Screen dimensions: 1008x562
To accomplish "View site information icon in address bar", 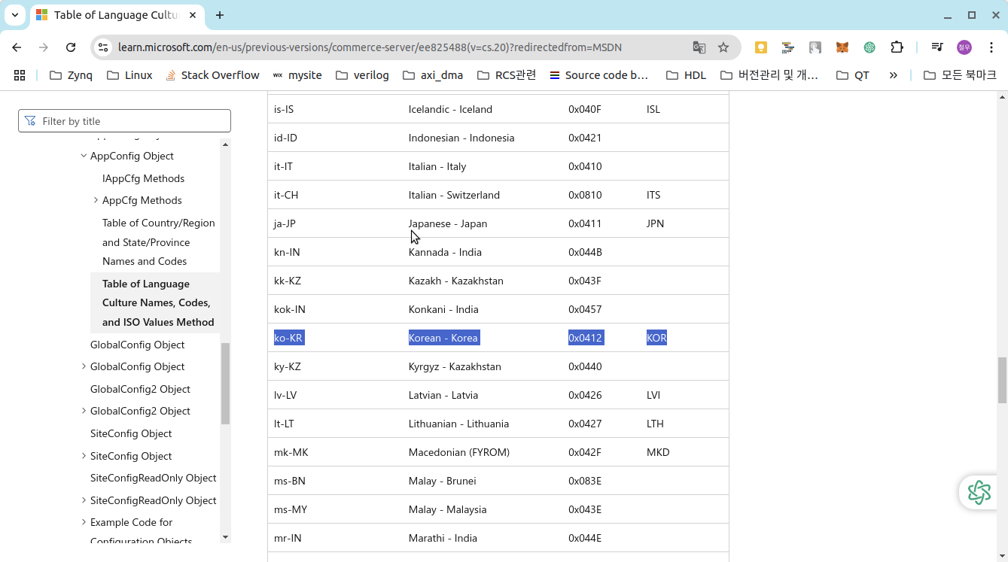I will pyautogui.click(x=103, y=47).
